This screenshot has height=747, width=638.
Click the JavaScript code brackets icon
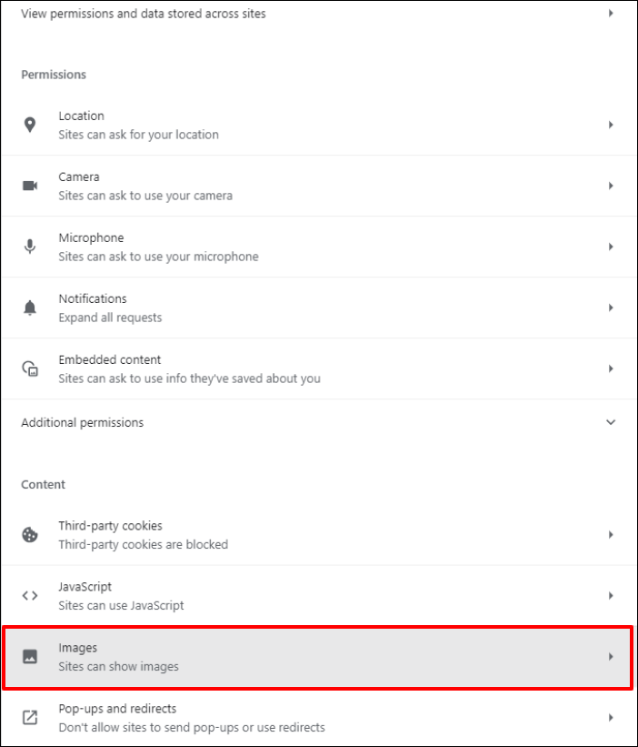30,596
